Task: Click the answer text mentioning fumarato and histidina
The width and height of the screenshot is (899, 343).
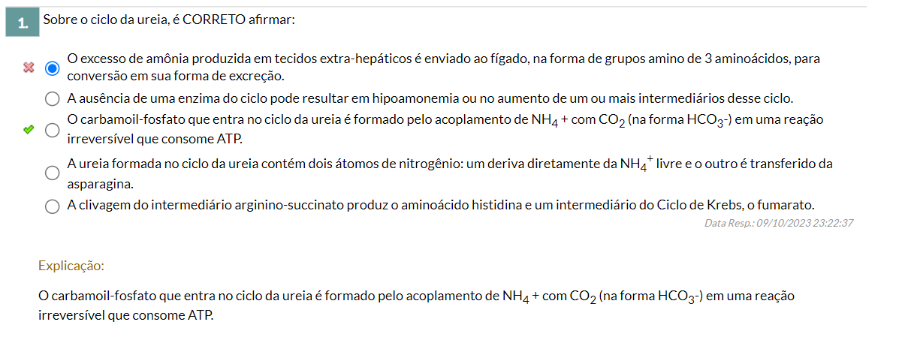Action: pos(440,205)
